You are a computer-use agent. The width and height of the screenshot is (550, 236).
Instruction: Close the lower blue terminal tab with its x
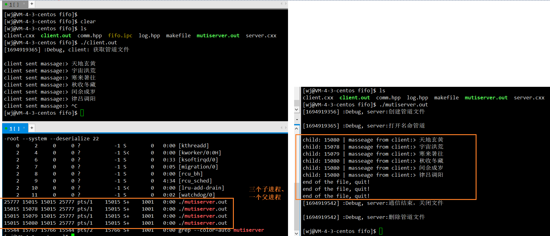pyautogui.click(x=24, y=127)
